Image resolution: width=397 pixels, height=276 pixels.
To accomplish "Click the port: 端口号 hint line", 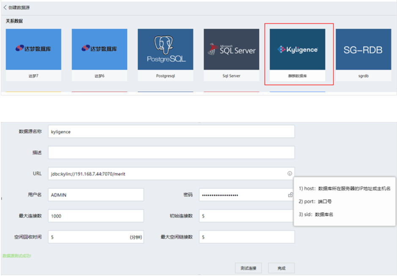I will tap(315, 201).
